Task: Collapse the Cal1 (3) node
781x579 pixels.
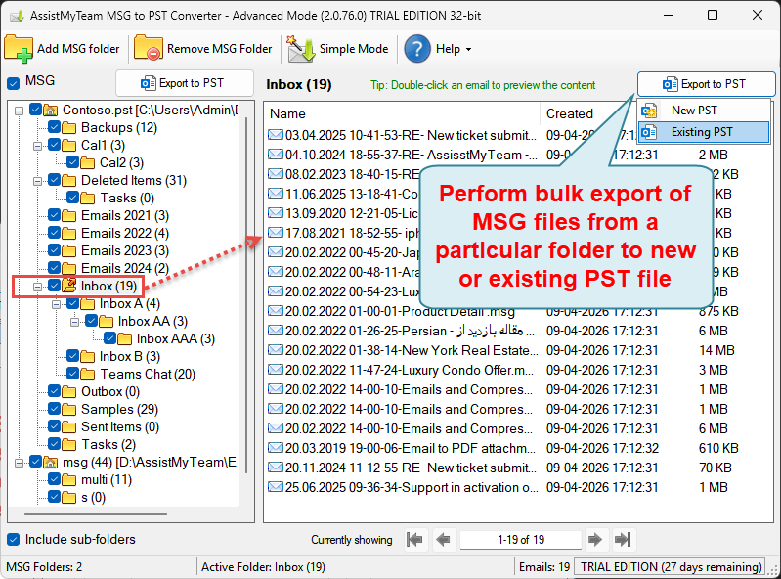Action: [x=37, y=146]
